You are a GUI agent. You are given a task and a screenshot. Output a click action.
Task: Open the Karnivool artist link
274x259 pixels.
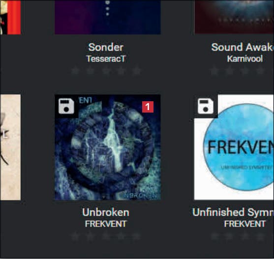coord(245,58)
